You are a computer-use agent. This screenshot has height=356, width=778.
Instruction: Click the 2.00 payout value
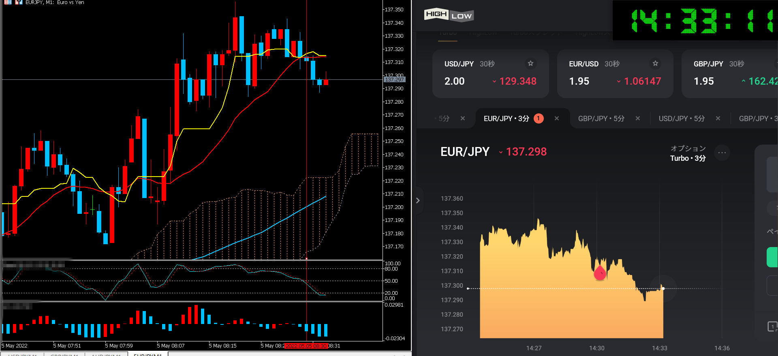(455, 81)
